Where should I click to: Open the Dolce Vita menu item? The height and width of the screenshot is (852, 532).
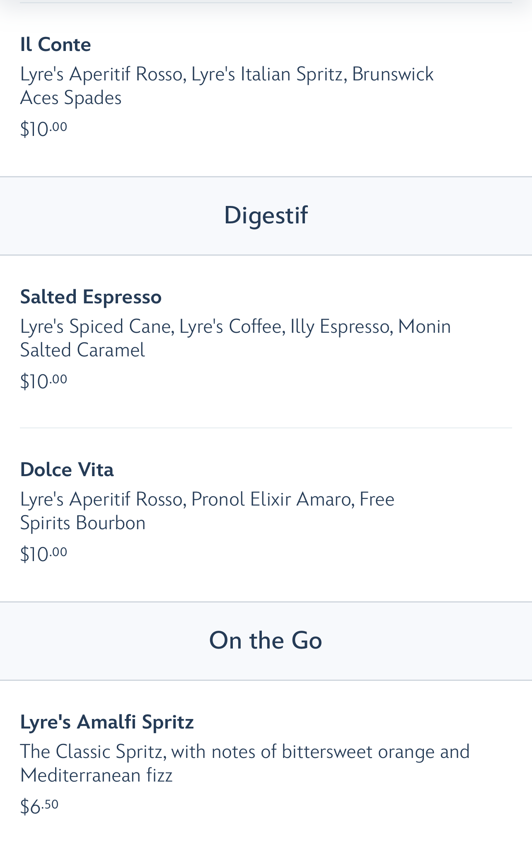coord(67,470)
